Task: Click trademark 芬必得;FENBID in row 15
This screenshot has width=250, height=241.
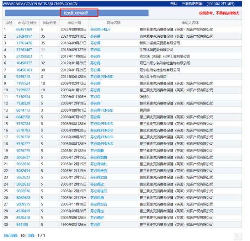Action: click(102, 124)
